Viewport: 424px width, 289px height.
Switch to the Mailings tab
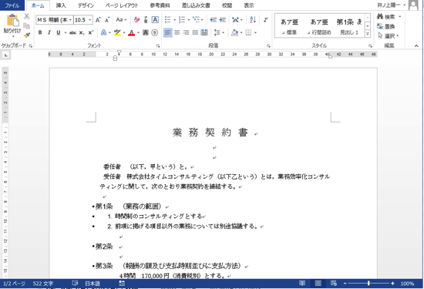(x=196, y=5)
